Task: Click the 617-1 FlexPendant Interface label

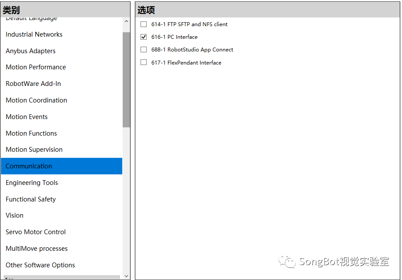Action: tap(186, 62)
